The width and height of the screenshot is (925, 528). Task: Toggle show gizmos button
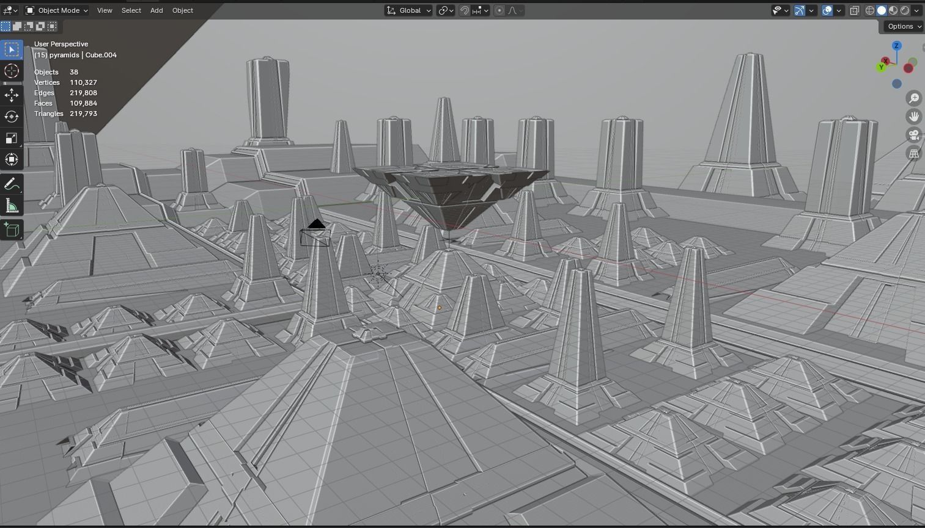click(x=799, y=10)
